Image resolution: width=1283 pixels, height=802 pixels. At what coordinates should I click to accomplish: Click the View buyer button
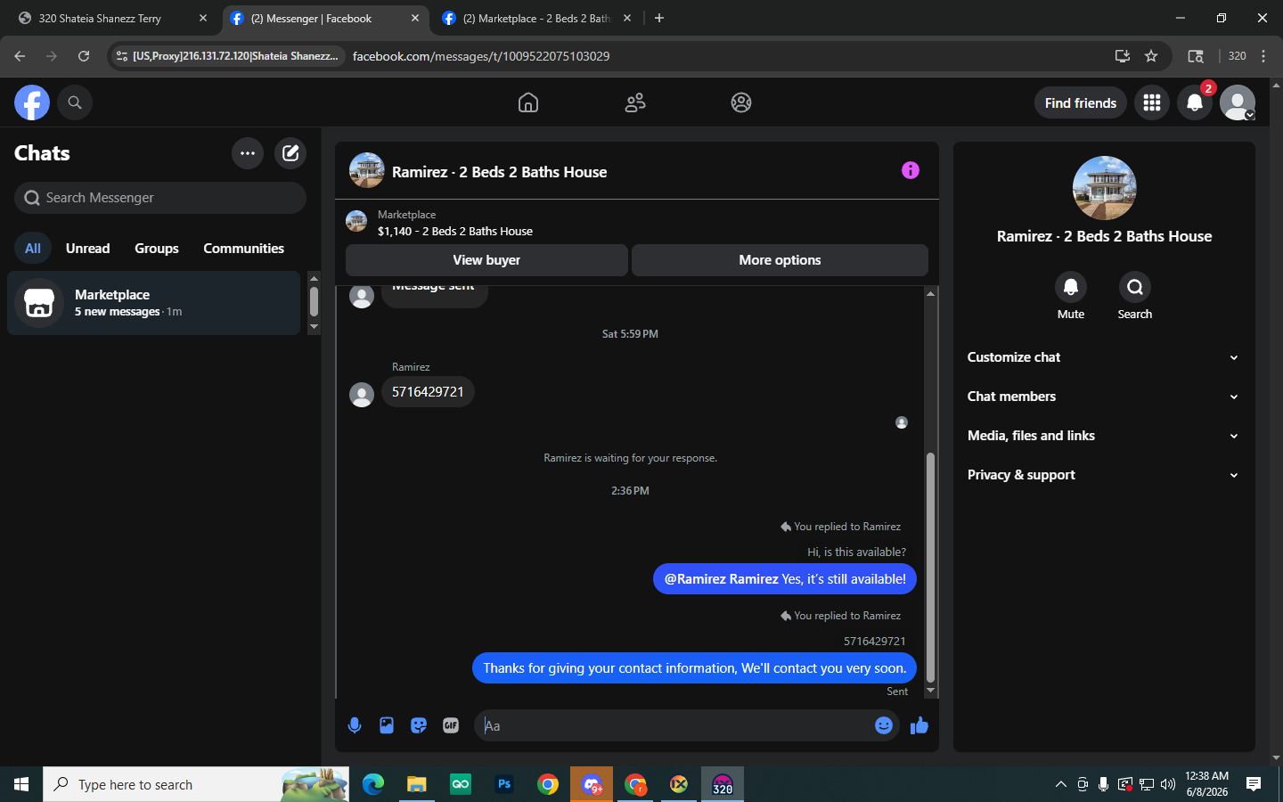486,260
